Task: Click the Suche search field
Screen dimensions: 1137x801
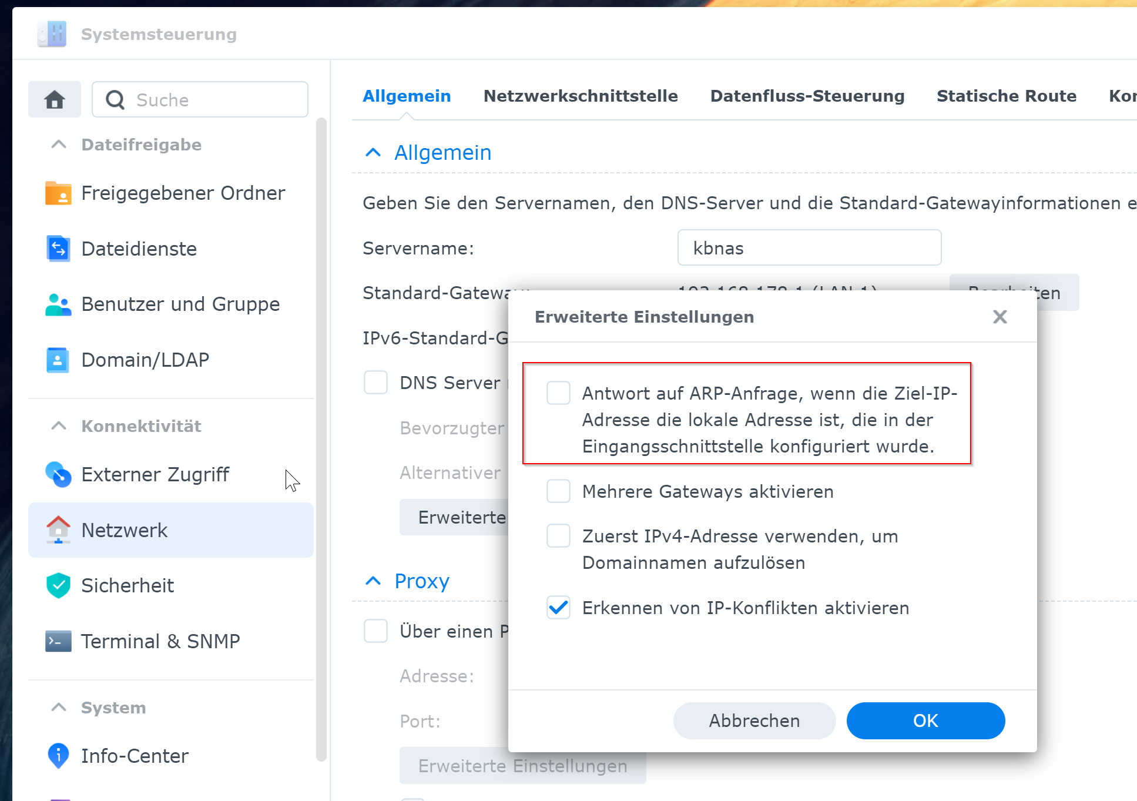Action: click(200, 99)
